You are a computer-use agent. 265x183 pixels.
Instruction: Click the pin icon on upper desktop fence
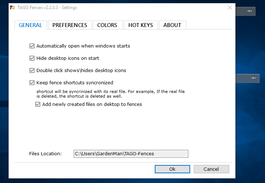point(249,11)
